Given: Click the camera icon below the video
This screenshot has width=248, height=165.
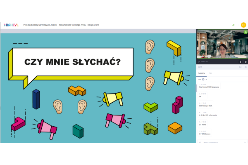Looking at the screenshot, I should coord(199,61).
